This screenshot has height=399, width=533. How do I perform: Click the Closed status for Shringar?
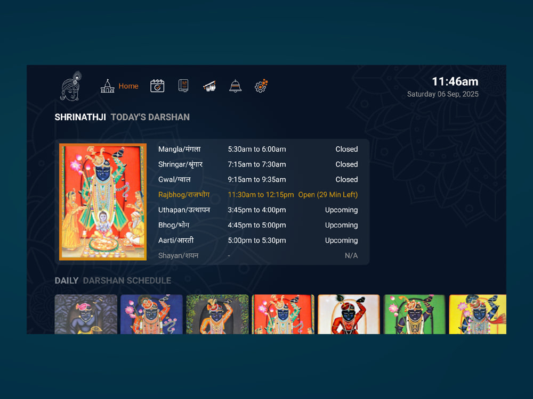[346, 164]
